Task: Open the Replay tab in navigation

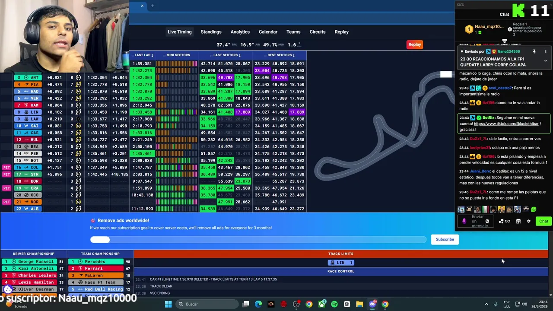Action: click(x=341, y=32)
